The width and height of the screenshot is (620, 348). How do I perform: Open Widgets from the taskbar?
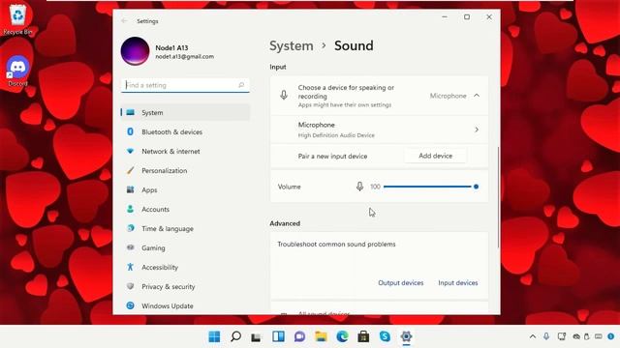(x=278, y=336)
